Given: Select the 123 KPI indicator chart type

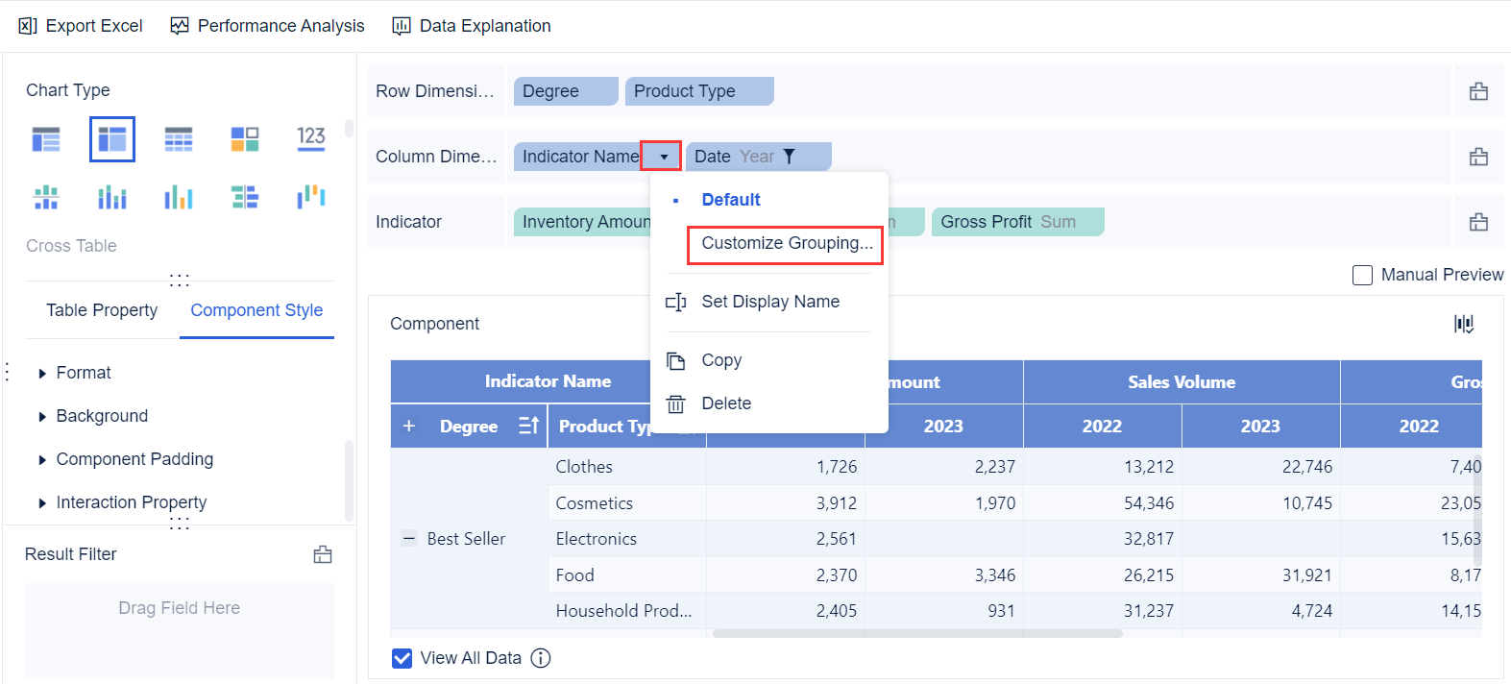Looking at the screenshot, I should pos(311,139).
